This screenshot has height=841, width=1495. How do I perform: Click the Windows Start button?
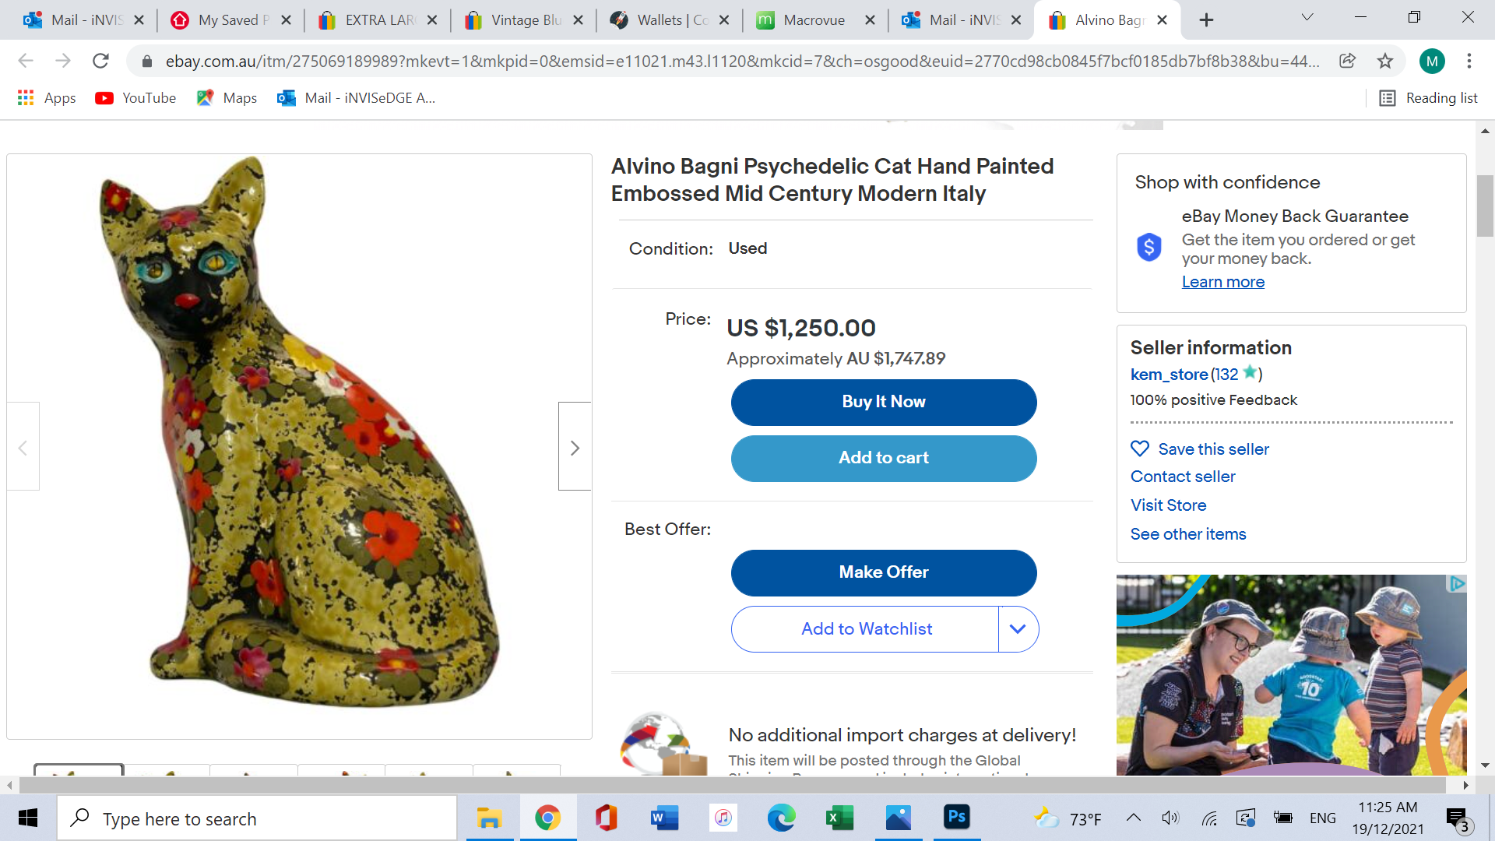pyautogui.click(x=28, y=818)
